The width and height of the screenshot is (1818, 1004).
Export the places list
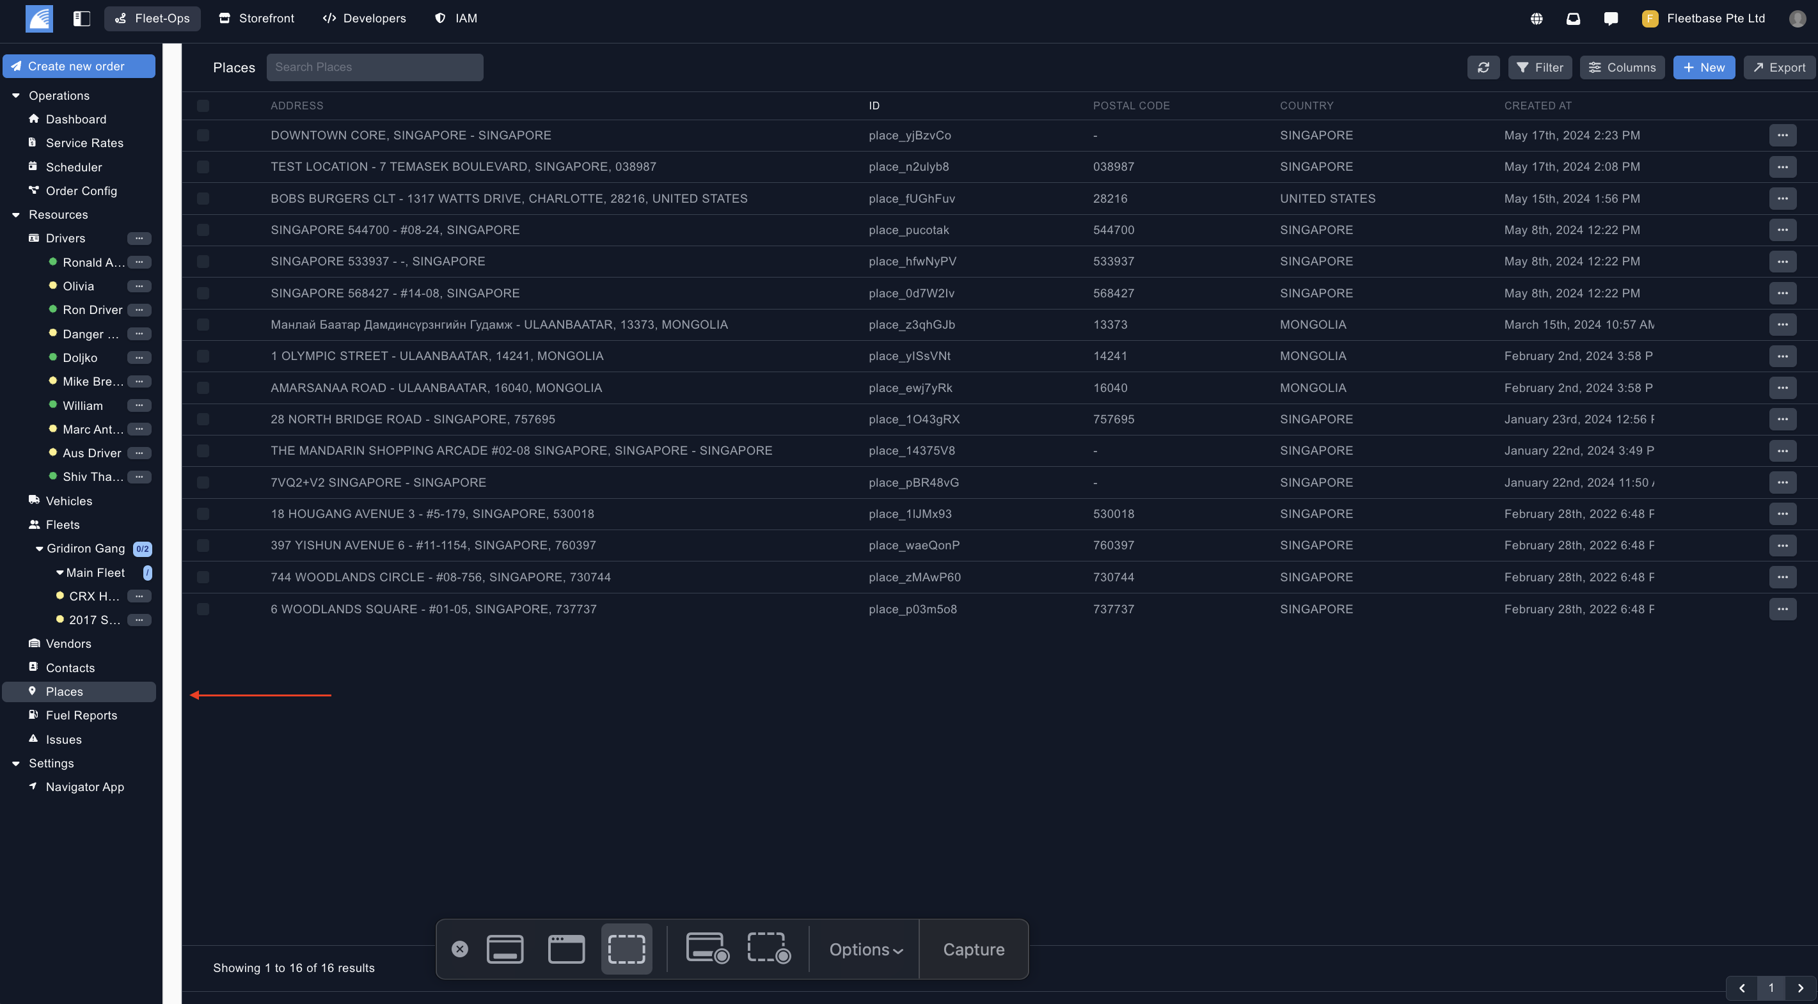click(x=1778, y=67)
